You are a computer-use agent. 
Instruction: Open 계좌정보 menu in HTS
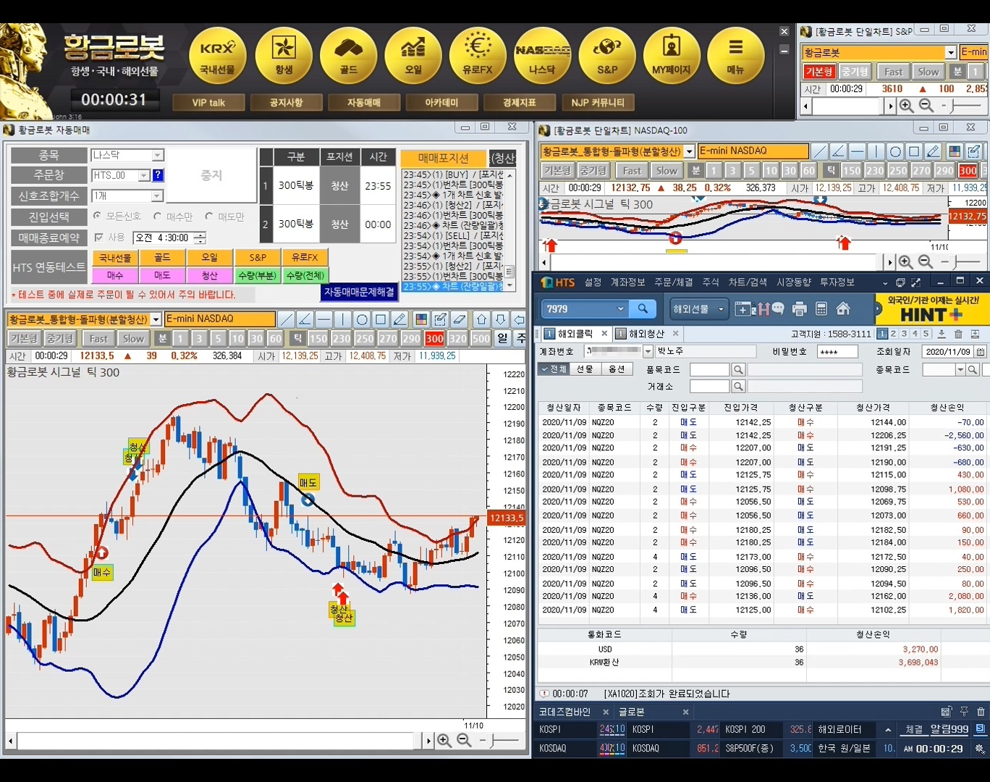[627, 282]
